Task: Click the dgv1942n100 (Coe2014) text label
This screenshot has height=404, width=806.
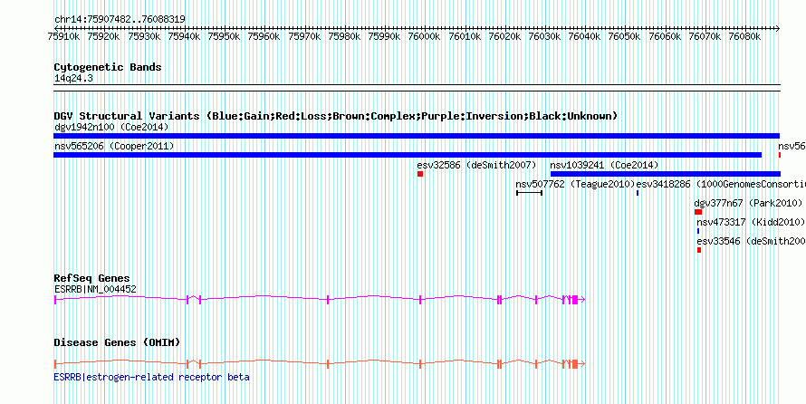Action: pyautogui.click(x=111, y=127)
